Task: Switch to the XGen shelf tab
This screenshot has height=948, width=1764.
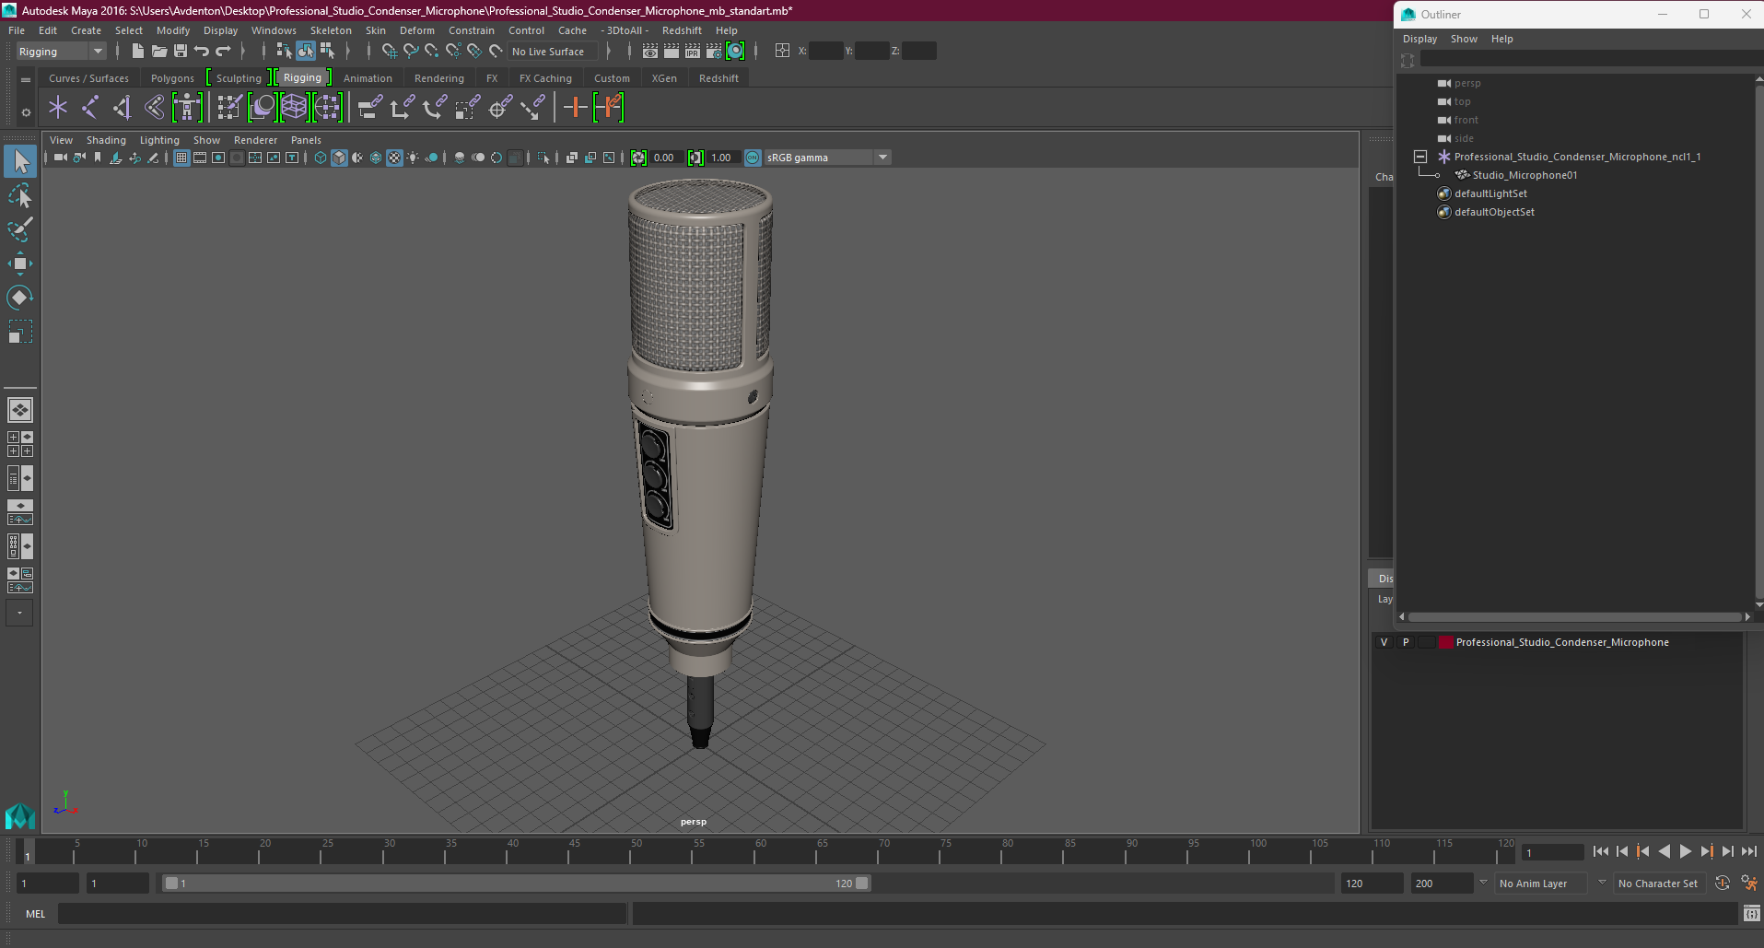Action: pyautogui.click(x=664, y=78)
